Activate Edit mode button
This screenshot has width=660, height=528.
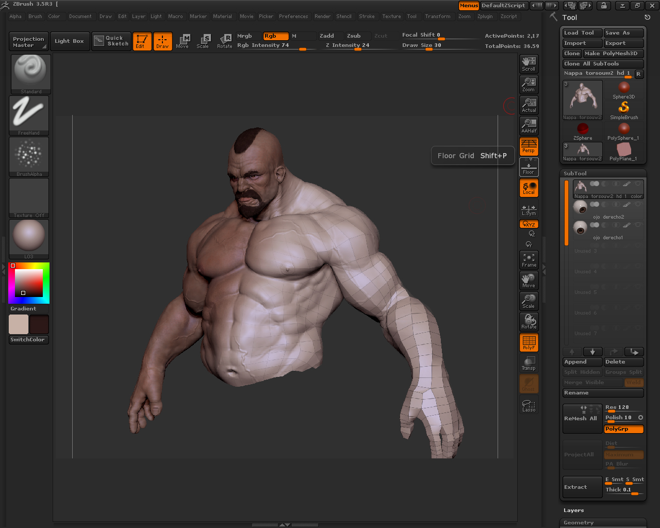(142, 41)
